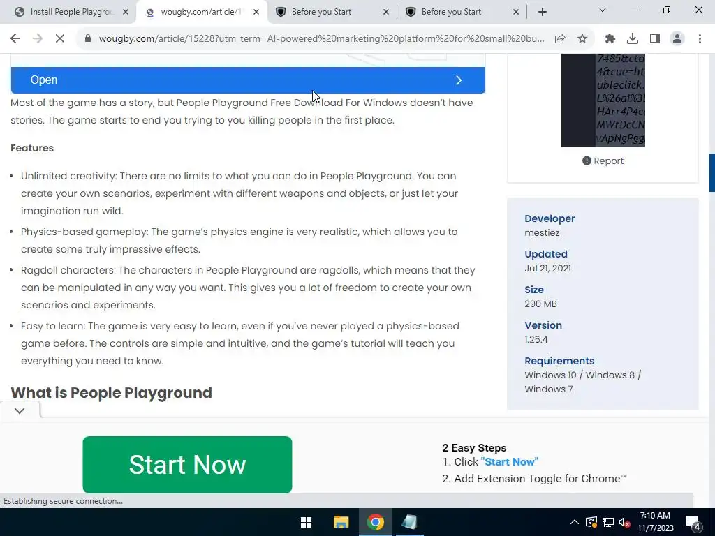Screen dimensions: 715x536
Task: Click the arrow on the Open banner
Action: pyautogui.click(x=459, y=80)
